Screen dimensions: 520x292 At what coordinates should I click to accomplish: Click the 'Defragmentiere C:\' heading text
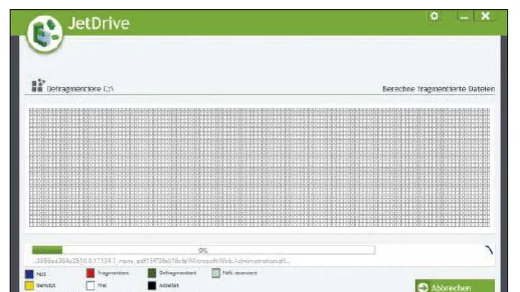(x=80, y=89)
